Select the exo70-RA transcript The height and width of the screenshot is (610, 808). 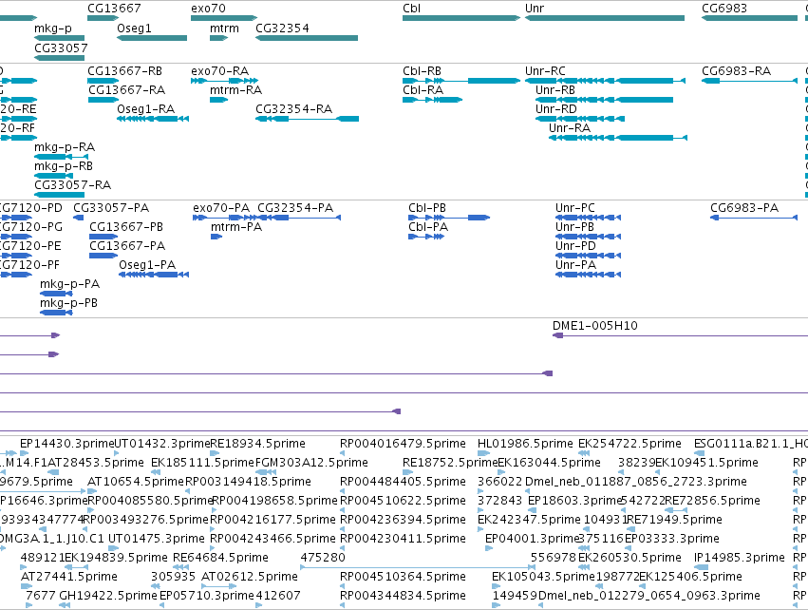tap(224, 81)
